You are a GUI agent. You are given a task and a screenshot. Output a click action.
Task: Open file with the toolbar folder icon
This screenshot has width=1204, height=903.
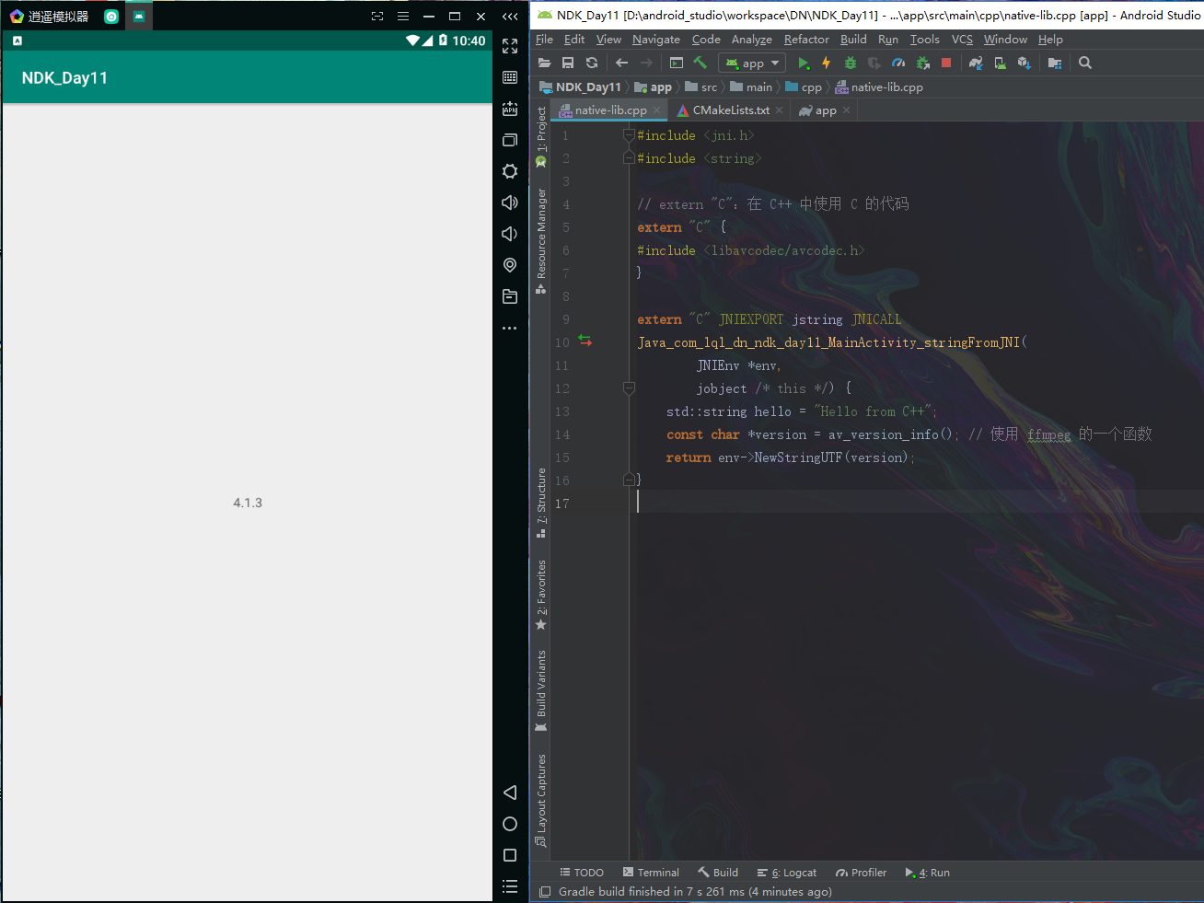pos(544,63)
